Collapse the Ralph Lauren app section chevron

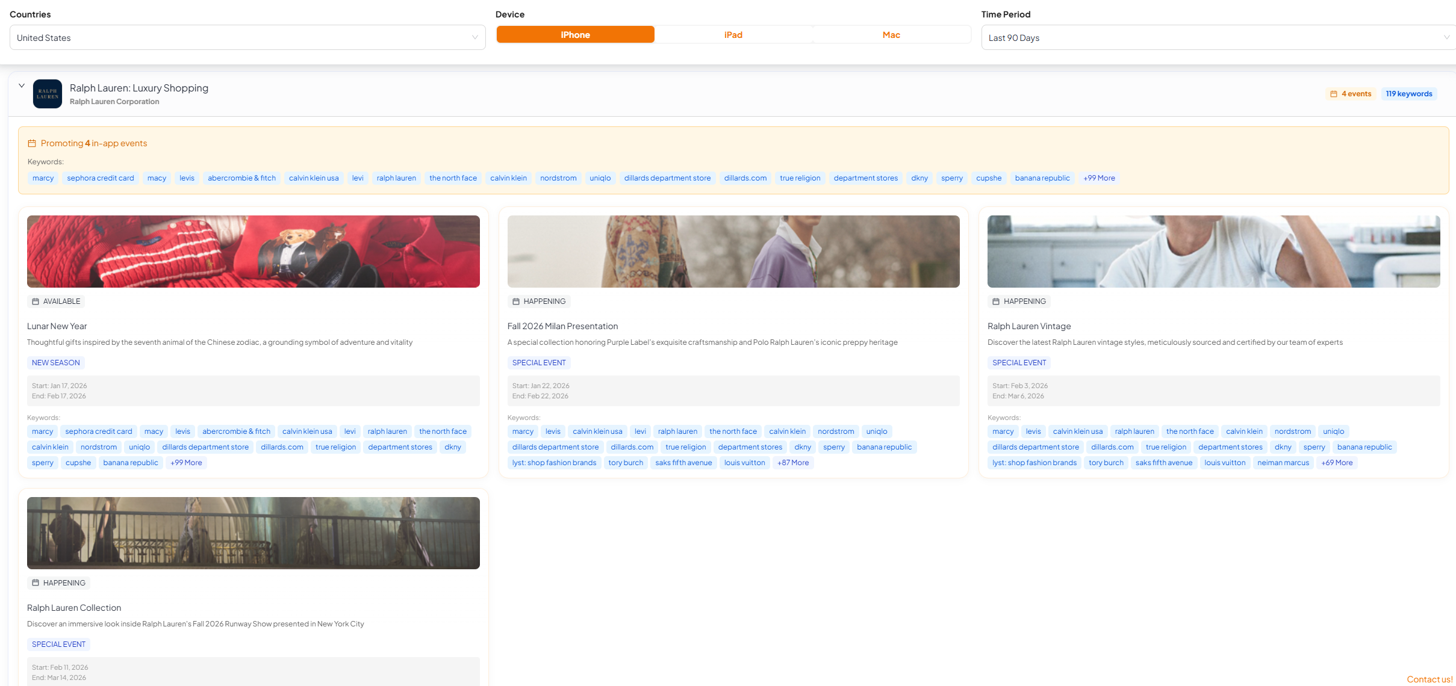coord(22,86)
